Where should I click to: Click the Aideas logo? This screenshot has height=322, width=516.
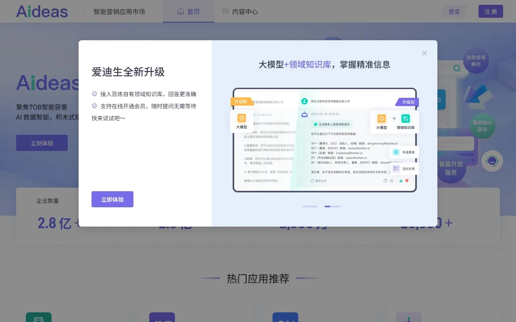[x=42, y=11]
